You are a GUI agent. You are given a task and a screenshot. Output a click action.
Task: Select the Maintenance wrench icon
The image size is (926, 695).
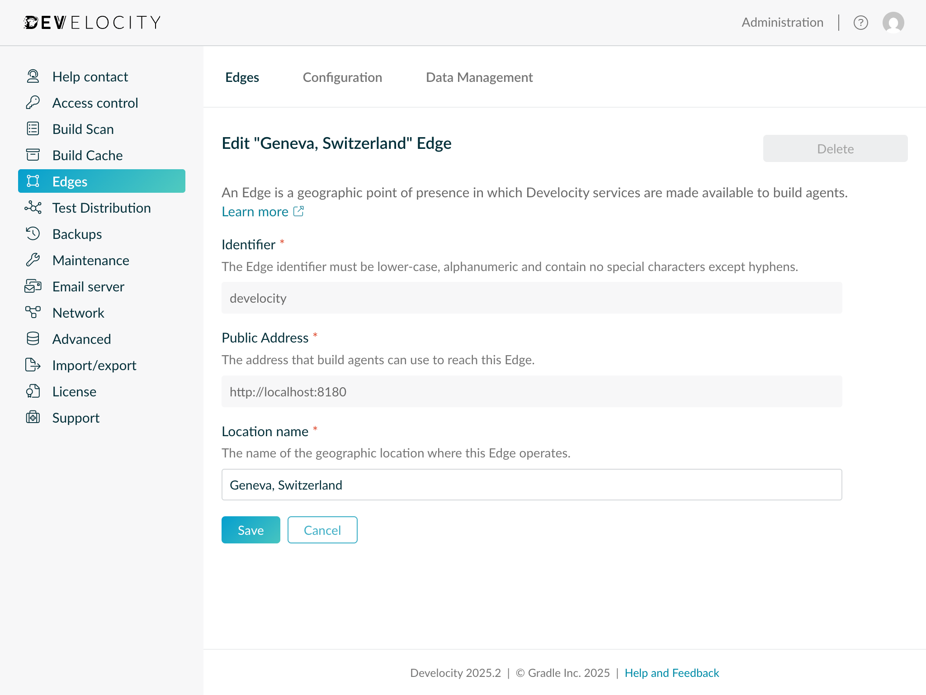click(33, 260)
